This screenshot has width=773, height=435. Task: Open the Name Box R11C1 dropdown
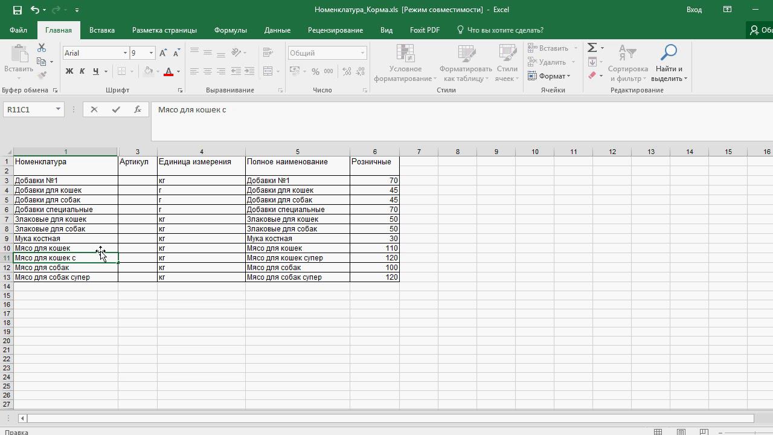58,109
